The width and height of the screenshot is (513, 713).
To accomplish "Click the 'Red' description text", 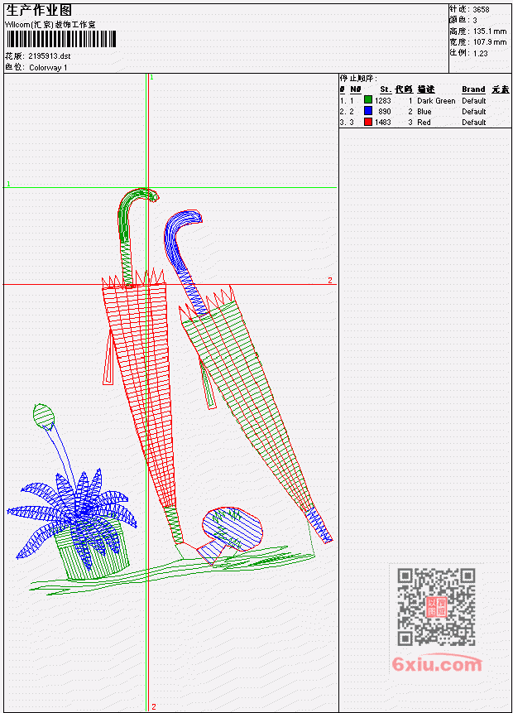I will pyautogui.click(x=424, y=123).
